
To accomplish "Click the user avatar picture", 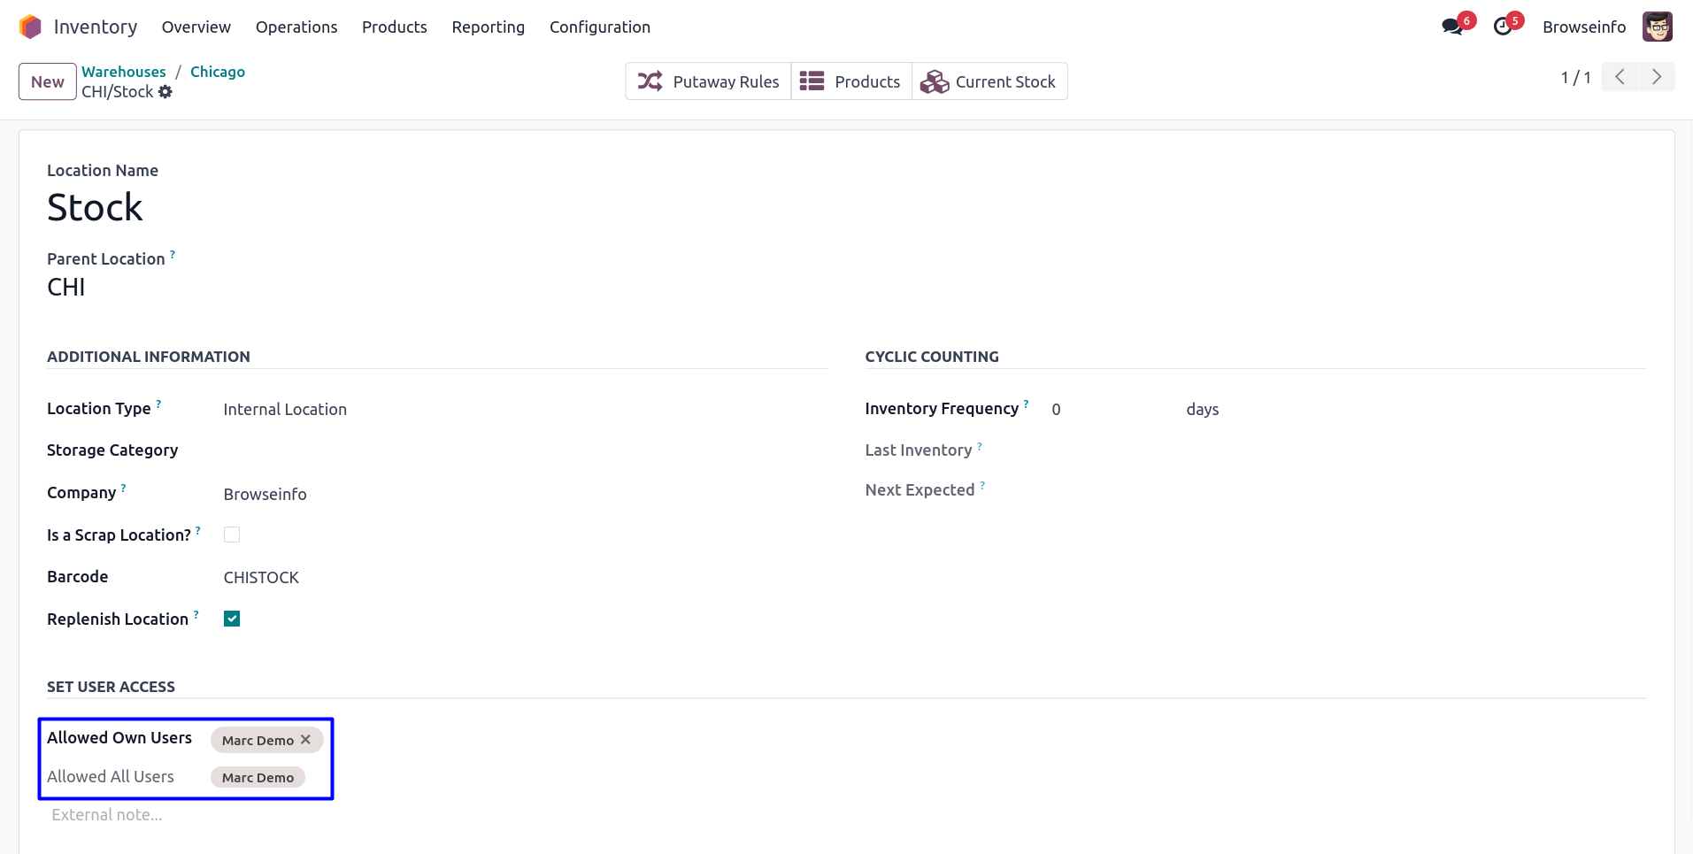I will (1657, 27).
